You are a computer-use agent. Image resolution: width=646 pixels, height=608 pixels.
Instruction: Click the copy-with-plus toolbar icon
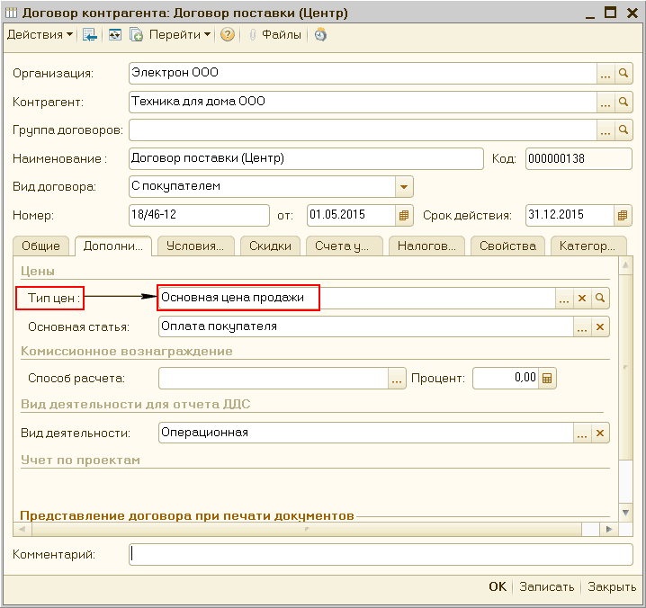(x=136, y=34)
